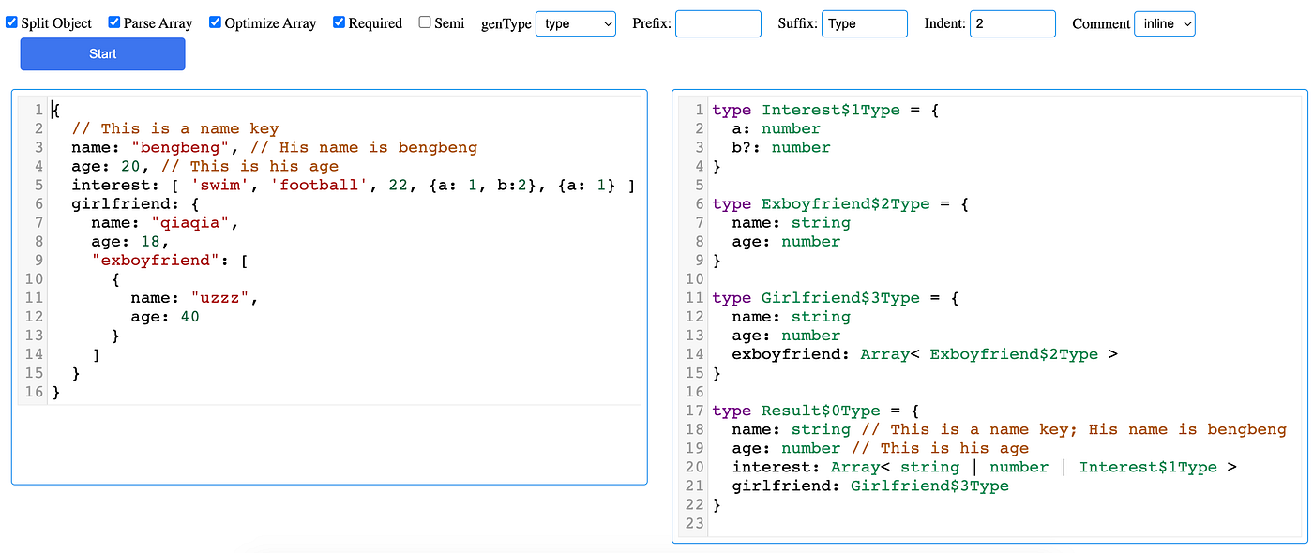Viewport: 1313px width, 553px height.
Task: Uncheck the Parse Array option
Action: pyautogui.click(x=113, y=22)
